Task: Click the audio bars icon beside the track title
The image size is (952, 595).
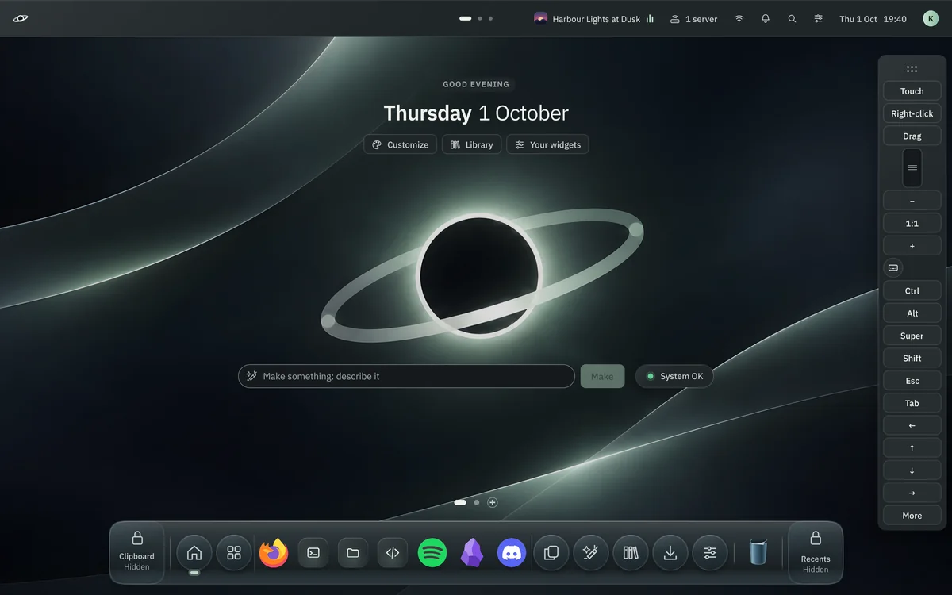Action: 650,18
